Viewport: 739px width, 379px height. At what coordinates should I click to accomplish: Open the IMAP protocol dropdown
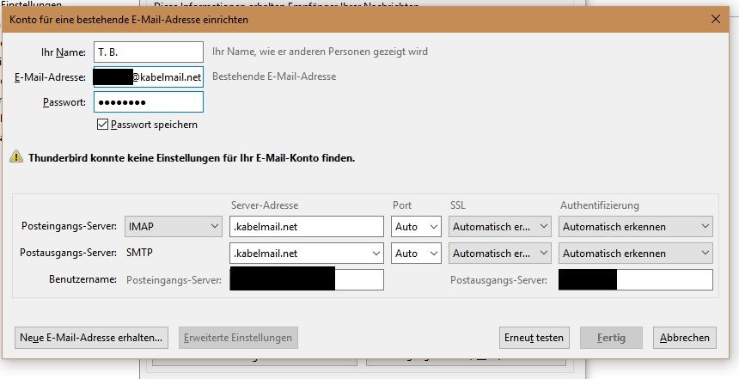click(x=173, y=227)
